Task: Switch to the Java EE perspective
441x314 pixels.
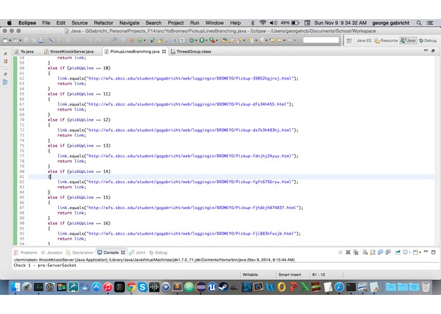Action: [364, 41]
